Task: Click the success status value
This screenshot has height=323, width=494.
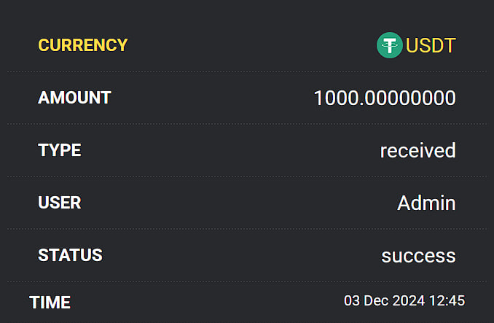Action: (x=418, y=256)
